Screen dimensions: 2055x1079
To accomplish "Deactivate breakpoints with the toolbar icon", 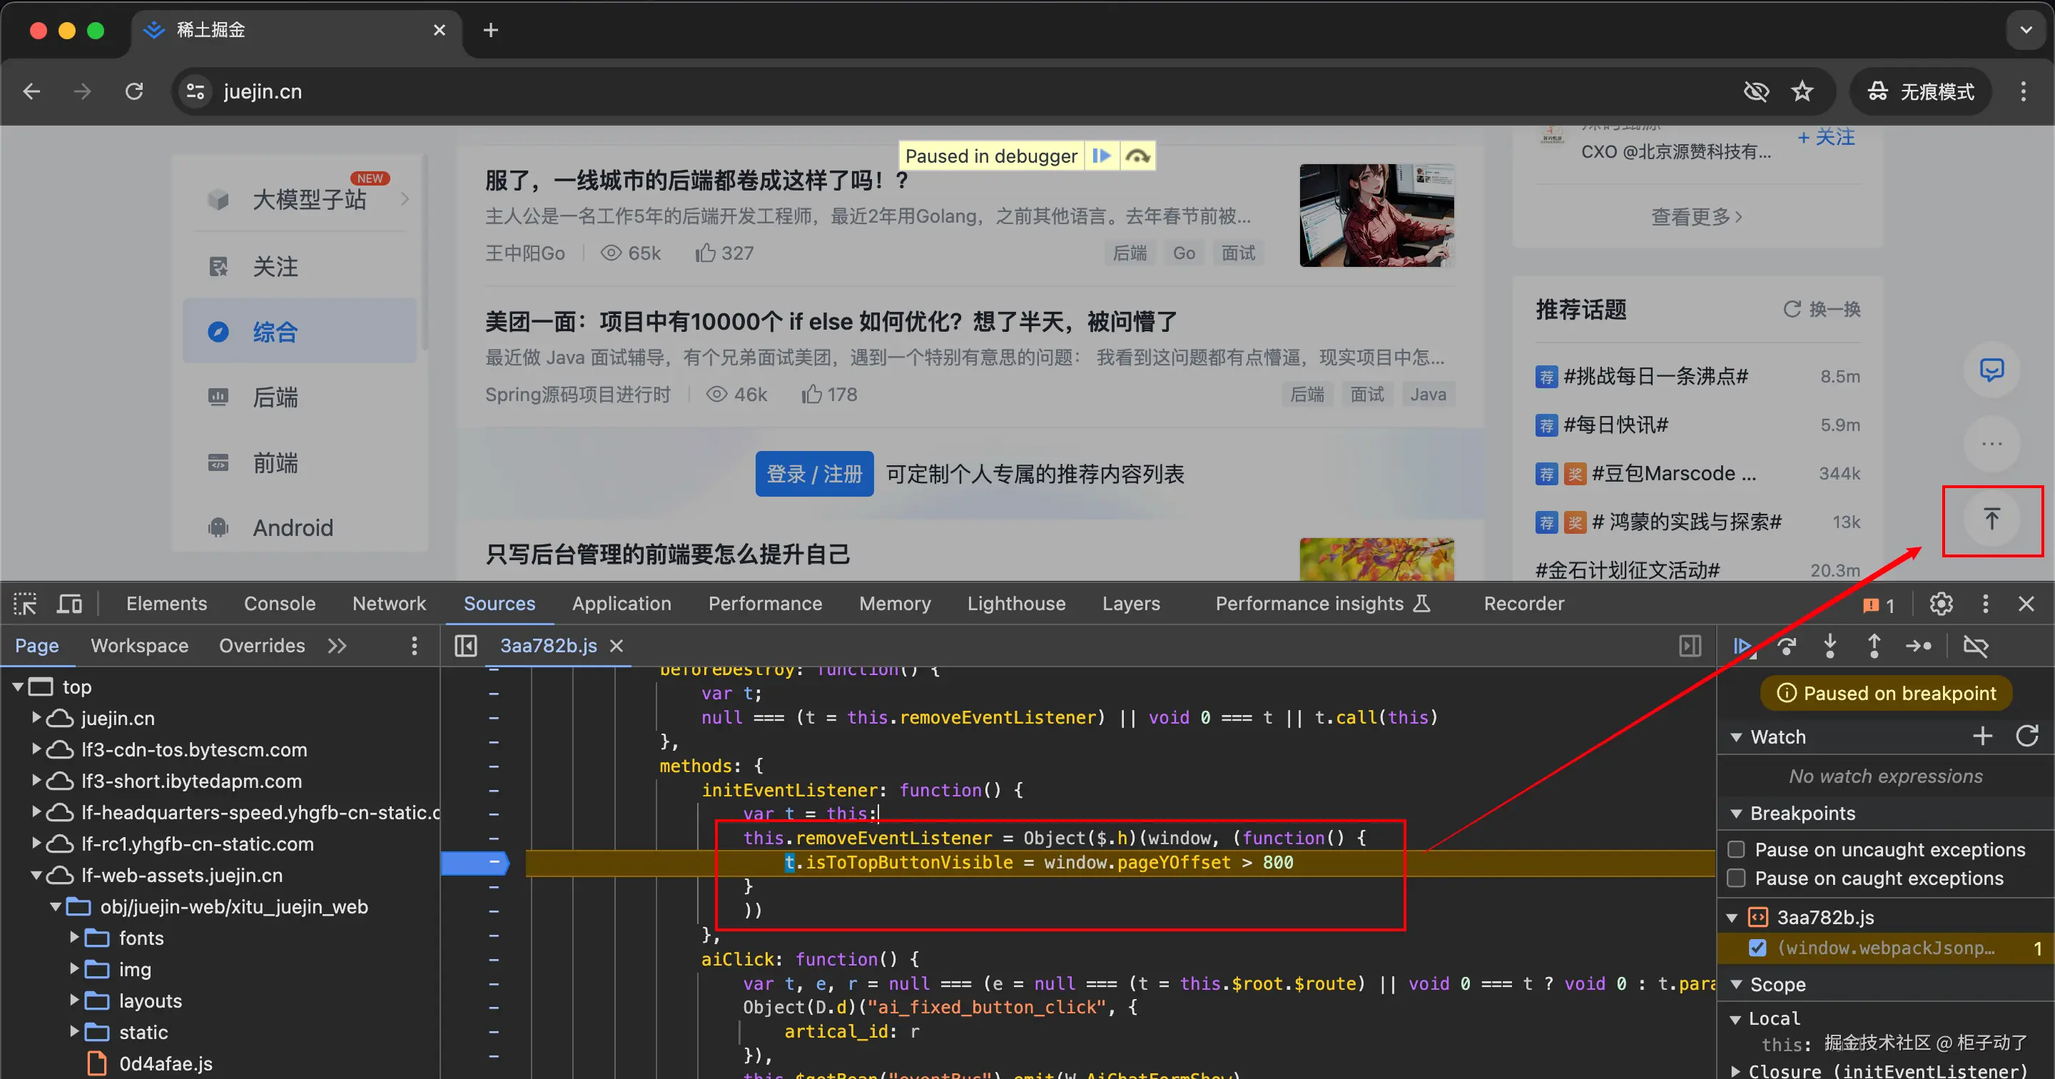I will (1975, 646).
